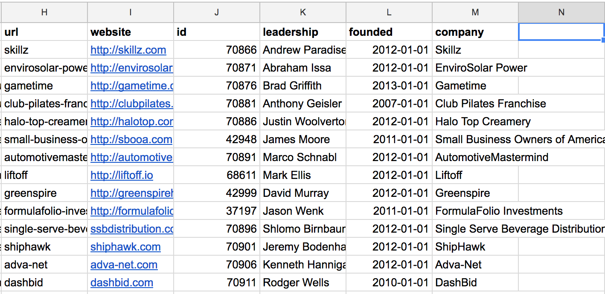Select the Brad Griffith cell
The height and width of the screenshot is (294, 605).
click(303, 86)
